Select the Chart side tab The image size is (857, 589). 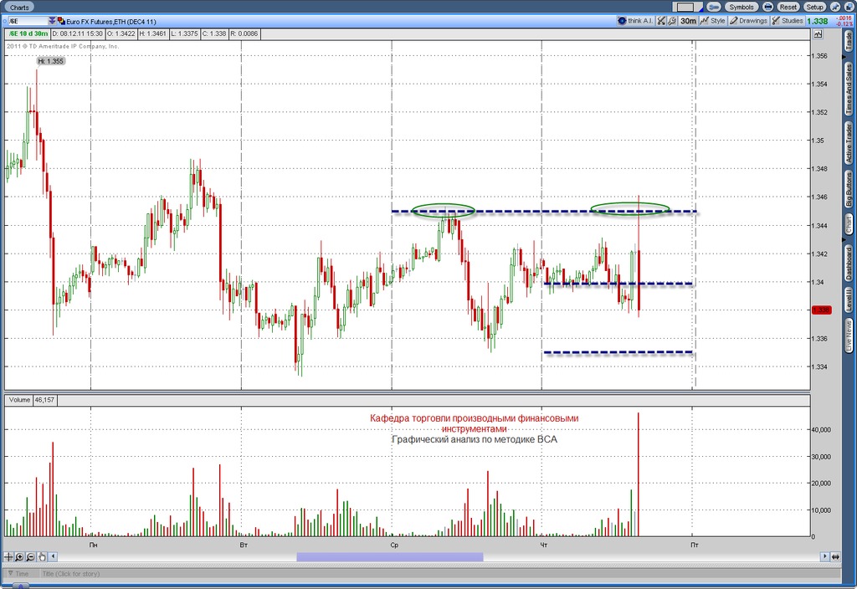point(849,224)
